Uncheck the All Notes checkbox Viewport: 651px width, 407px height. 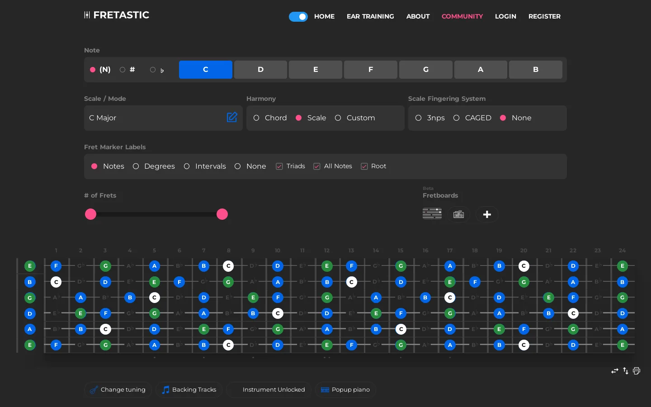317,166
